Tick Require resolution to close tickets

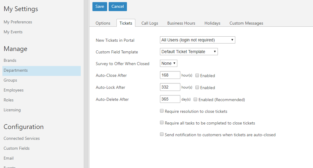click(162, 111)
